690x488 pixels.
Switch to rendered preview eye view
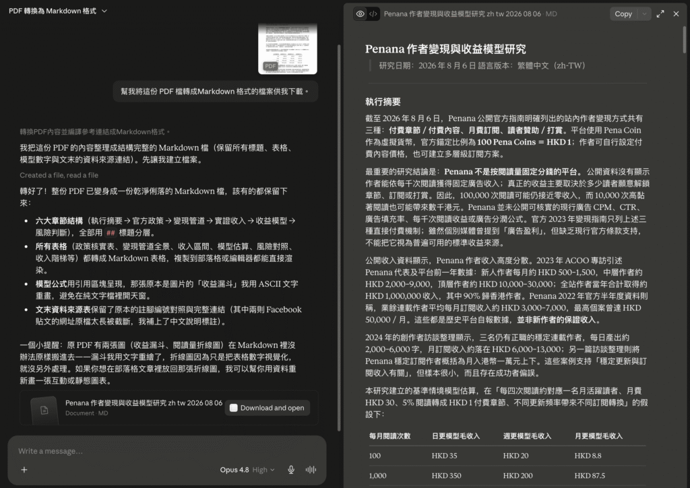coord(360,13)
